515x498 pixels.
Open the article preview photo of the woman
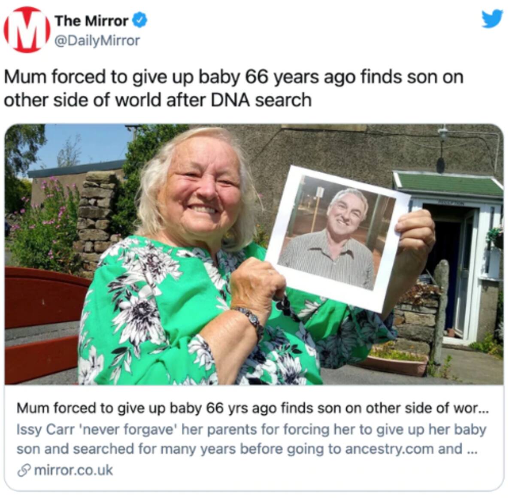(254, 254)
